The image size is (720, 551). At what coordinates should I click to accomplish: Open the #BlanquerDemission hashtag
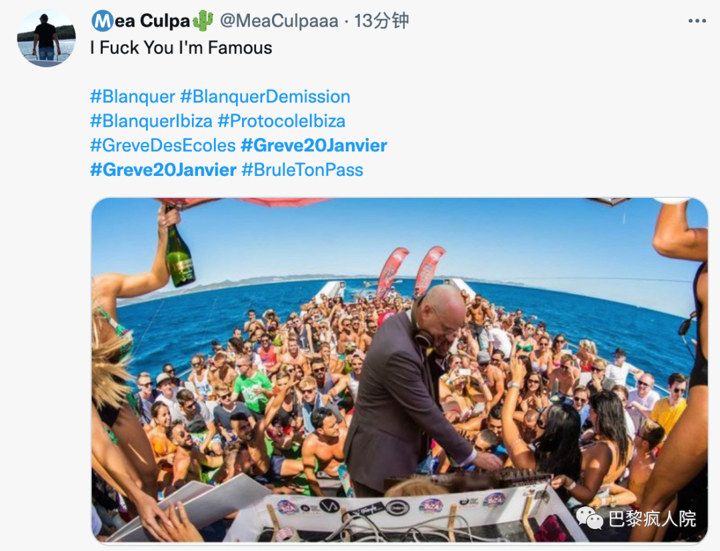[265, 97]
